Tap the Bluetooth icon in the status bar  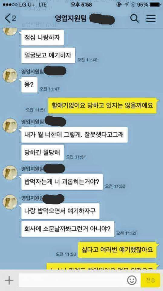coord(133,5)
